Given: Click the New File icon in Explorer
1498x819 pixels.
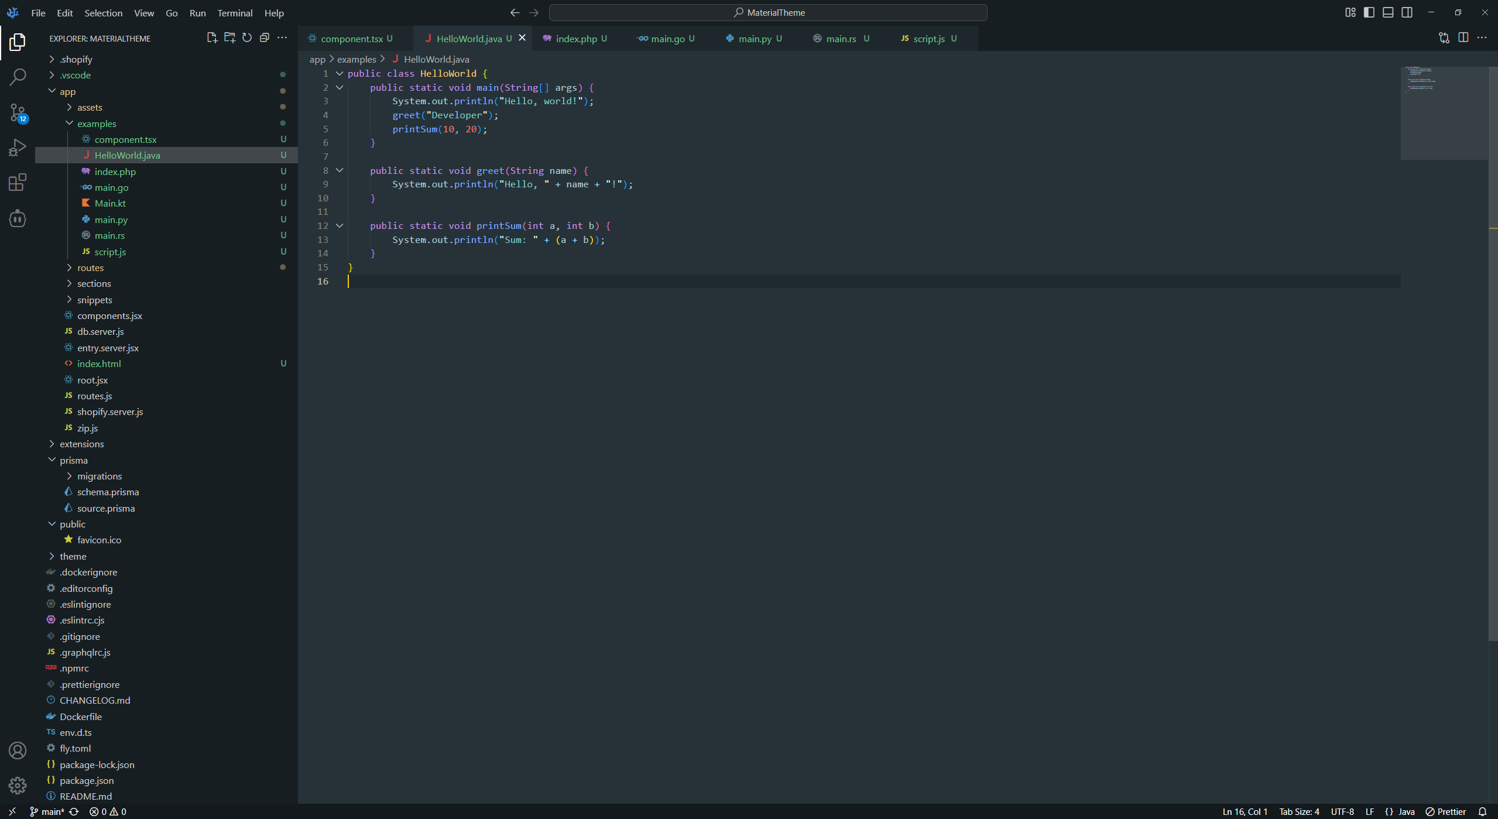Looking at the screenshot, I should tap(212, 38).
